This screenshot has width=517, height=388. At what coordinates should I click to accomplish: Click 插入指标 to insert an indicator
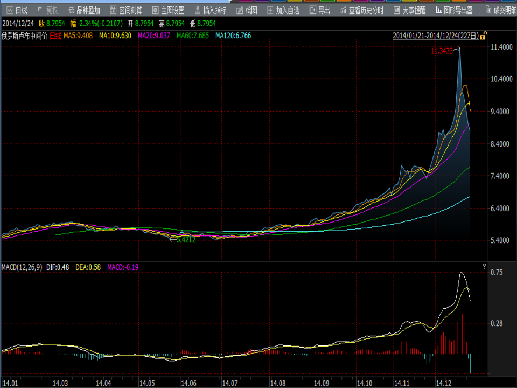pyautogui.click(x=211, y=11)
